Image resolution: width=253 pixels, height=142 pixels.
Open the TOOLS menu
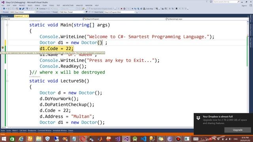pyautogui.click(x=52, y=6)
